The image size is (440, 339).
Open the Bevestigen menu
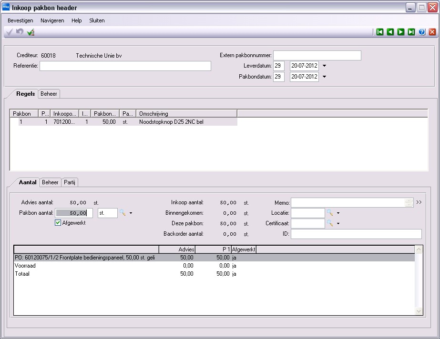pos(20,20)
